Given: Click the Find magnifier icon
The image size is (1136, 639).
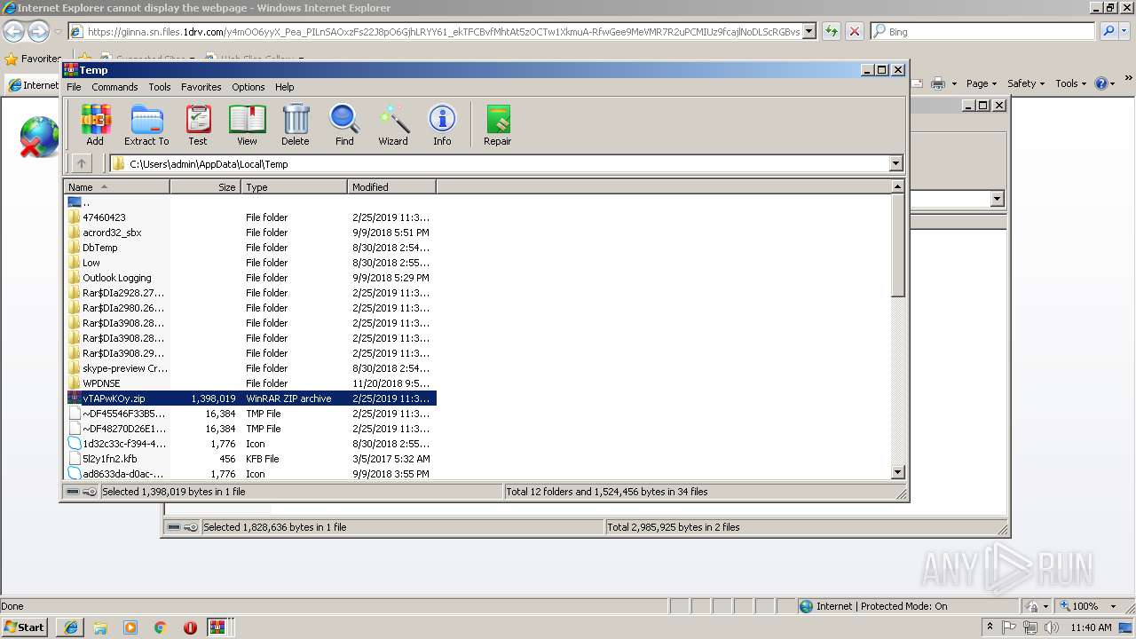Looking at the screenshot, I should click(x=344, y=125).
